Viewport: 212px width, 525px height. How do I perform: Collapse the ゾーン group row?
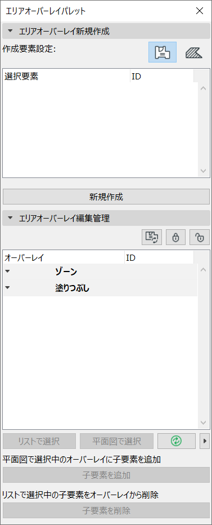tap(7, 272)
